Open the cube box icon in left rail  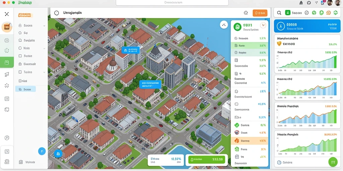coord(7,109)
